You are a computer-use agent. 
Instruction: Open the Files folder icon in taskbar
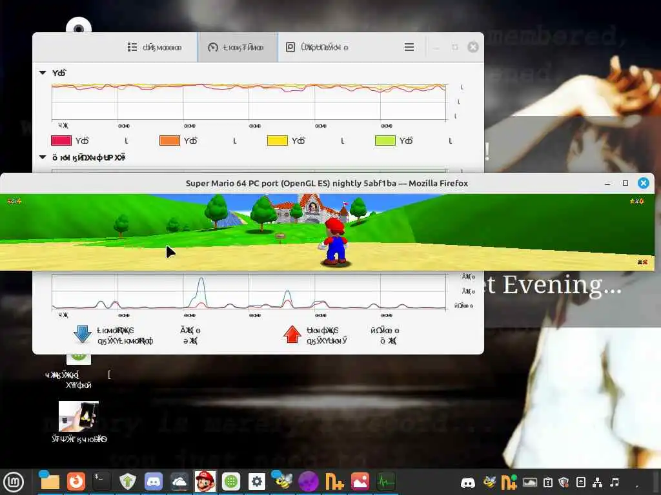coord(49,481)
